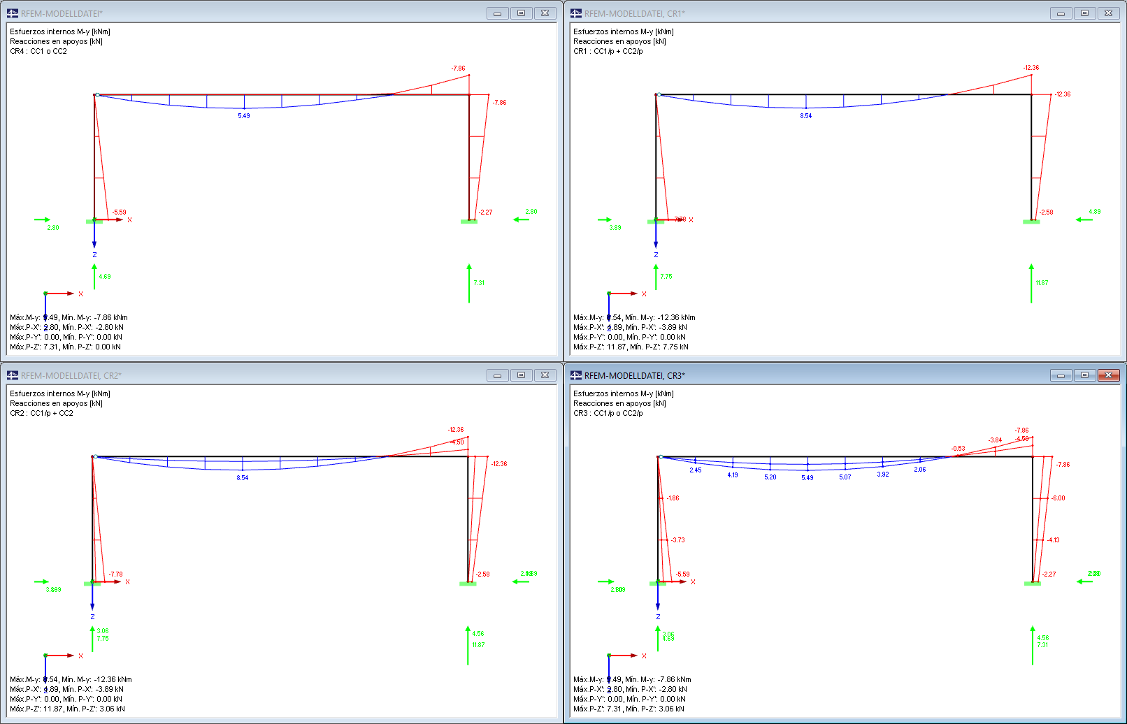This screenshot has width=1127, height=724.
Task: Click the '-2.58' moment value in the CR2 window
Action: coord(482,574)
